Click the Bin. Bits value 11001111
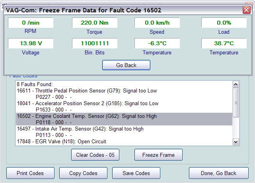The image size is (255, 183). (x=95, y=43)
